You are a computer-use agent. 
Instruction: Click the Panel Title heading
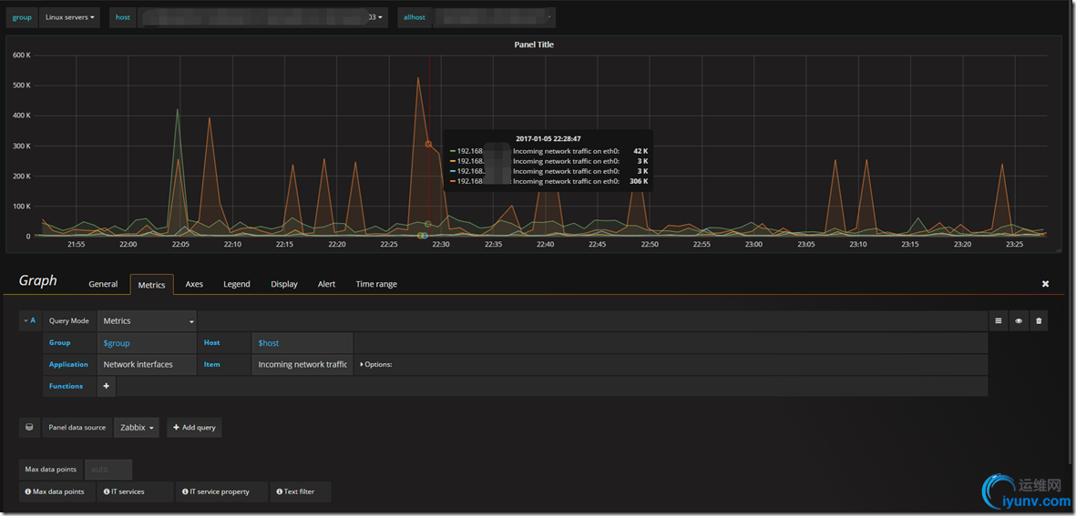coord(534,45)
